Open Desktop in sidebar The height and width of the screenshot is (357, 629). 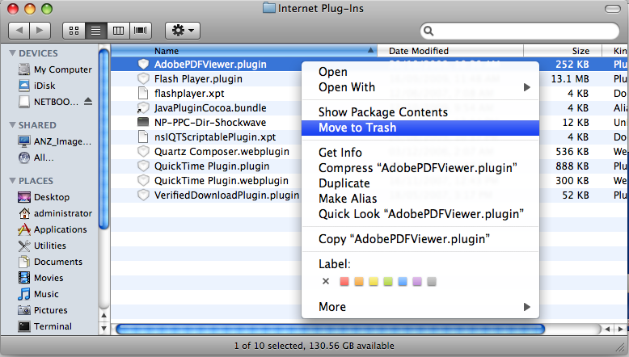coord(44,197)
